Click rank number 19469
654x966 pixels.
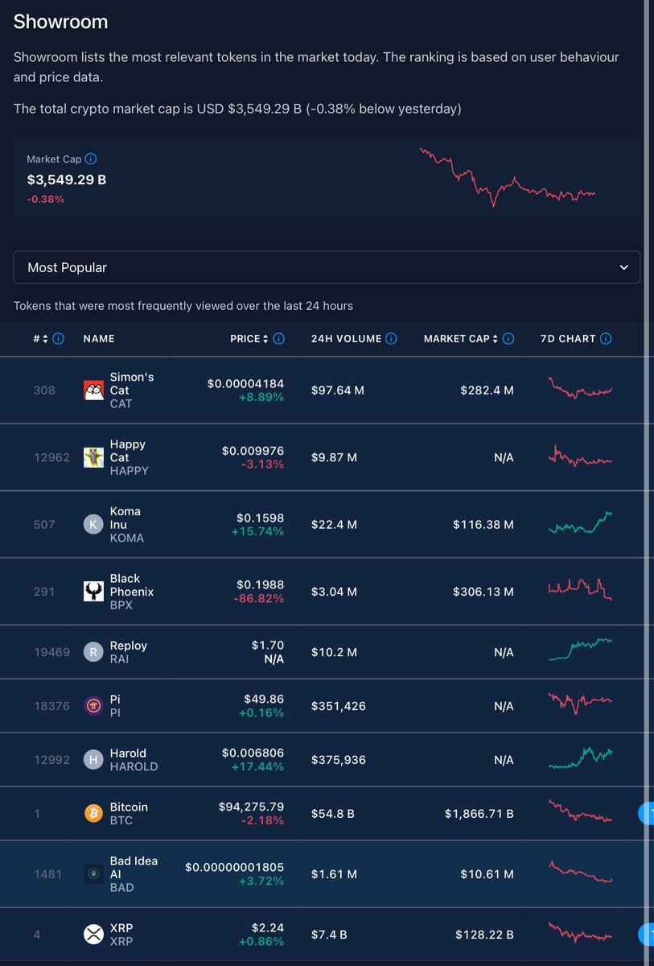tap(51, 652)
